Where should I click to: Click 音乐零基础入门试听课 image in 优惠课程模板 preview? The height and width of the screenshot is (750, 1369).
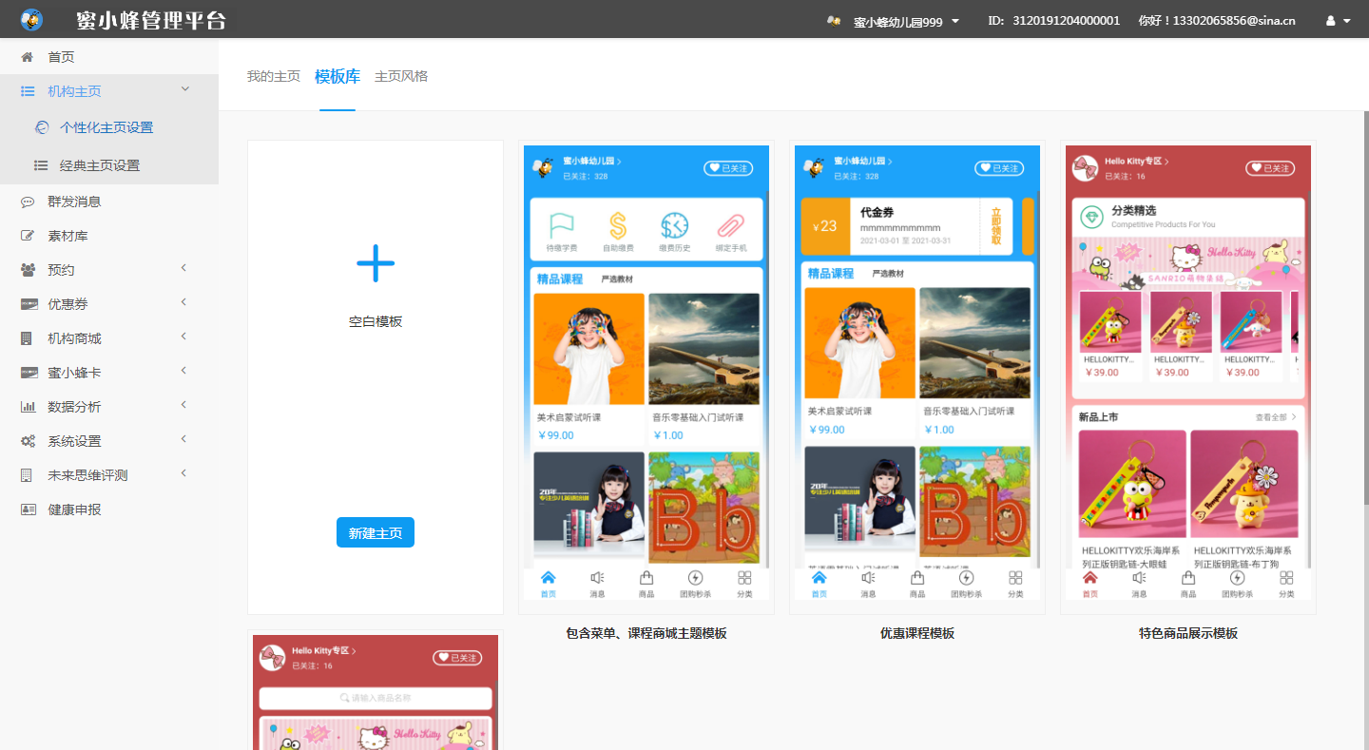point(974,343)
